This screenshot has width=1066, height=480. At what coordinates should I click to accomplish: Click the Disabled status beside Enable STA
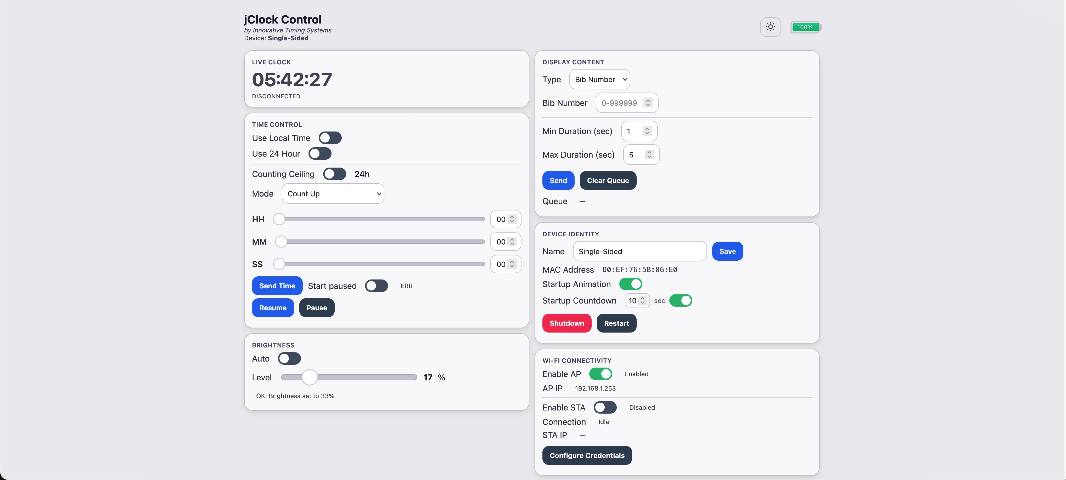click(x=642, y=407)
